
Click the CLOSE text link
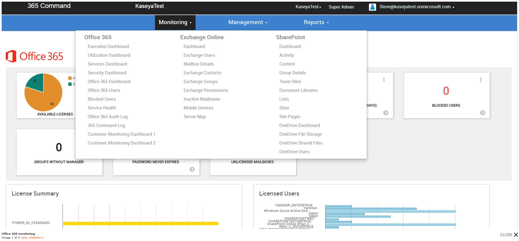[x=506, y=235]
